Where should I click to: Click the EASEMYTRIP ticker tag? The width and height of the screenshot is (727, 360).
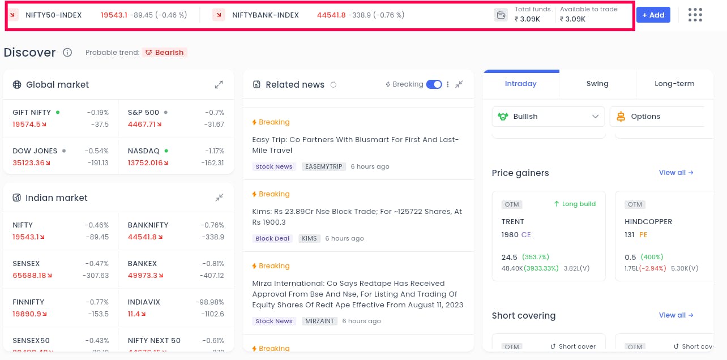pos(323,166)
